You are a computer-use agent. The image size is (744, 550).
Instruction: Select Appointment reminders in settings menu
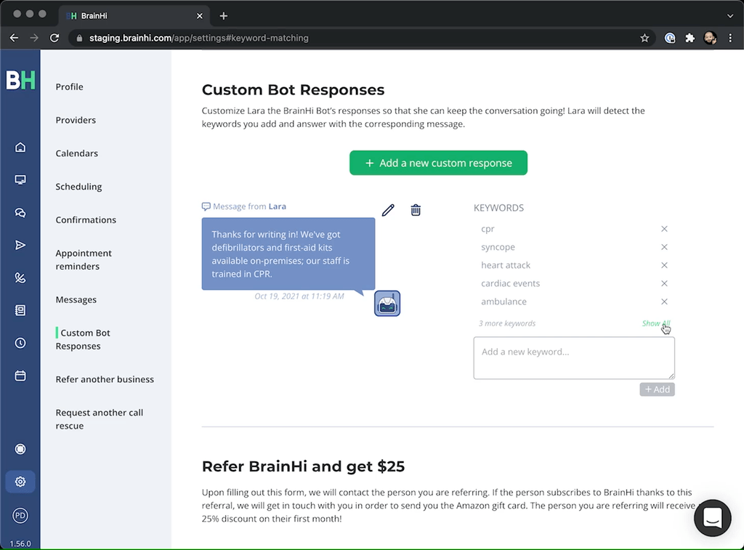coord(84,259)
